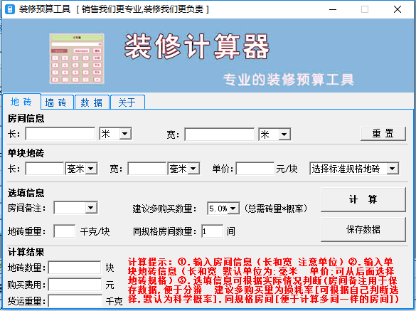Minimize the 装修预算工具 window
This screenshot has height=311, width=416.
pyautogui.click(x=333, y=9)
